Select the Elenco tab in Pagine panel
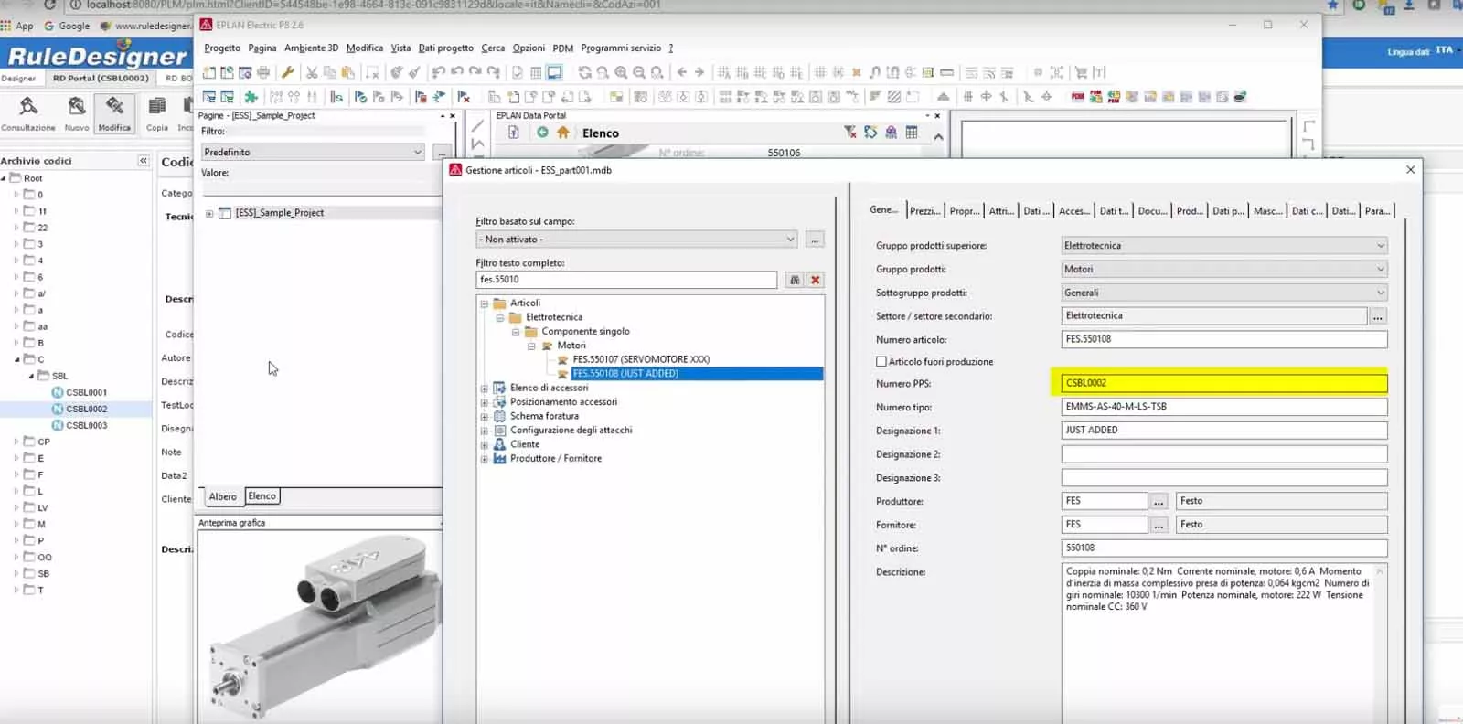The image size is (1463, 724). tap(262, 496)
